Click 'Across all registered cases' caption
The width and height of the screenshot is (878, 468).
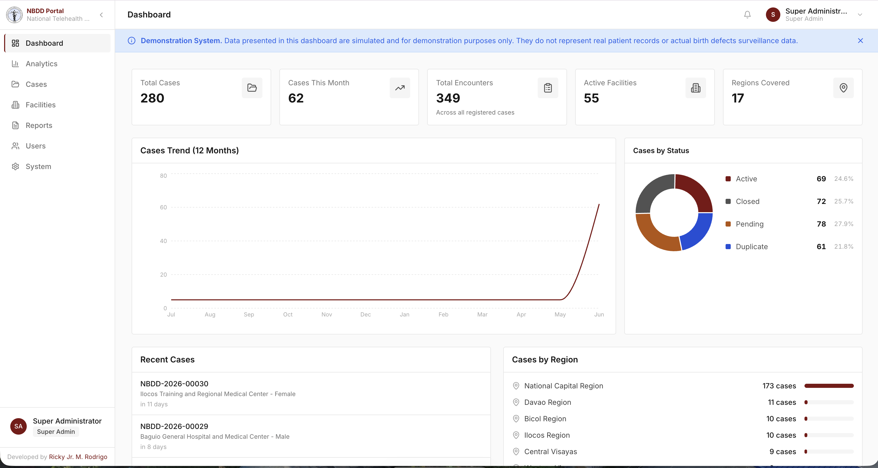pos(475,113)
